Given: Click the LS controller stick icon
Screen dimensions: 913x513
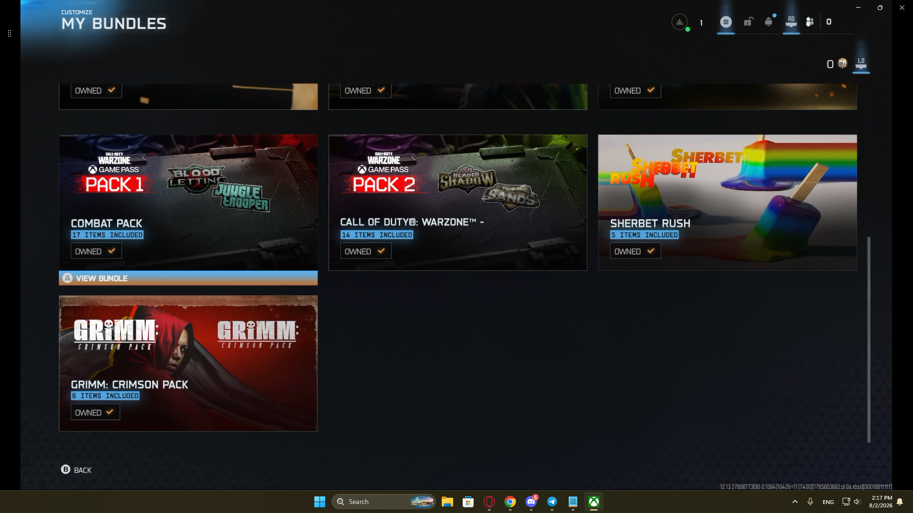Looking at the screenshot, I should pyautogui.click(x=861, y=63).
